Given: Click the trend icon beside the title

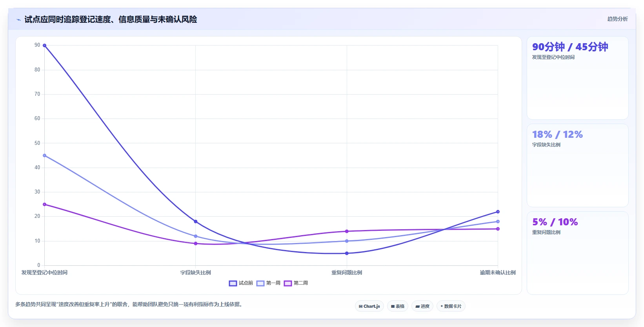Looking at the screenshot, I should [18, 20].
